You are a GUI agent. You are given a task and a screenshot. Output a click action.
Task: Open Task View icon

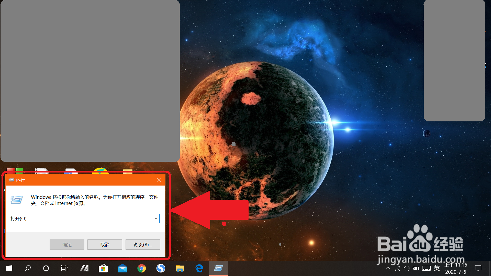[x=64, y=268]
